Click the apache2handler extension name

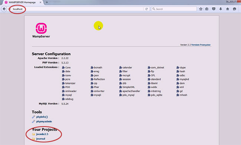pyautogui.click(x=131, y=91)
